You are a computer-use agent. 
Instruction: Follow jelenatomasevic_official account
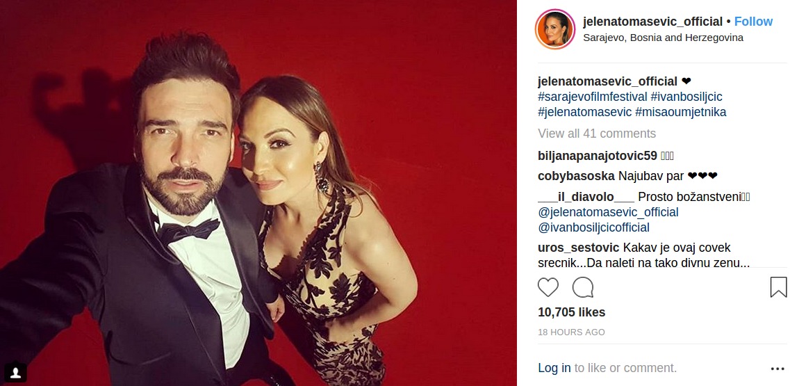[753, 21]
